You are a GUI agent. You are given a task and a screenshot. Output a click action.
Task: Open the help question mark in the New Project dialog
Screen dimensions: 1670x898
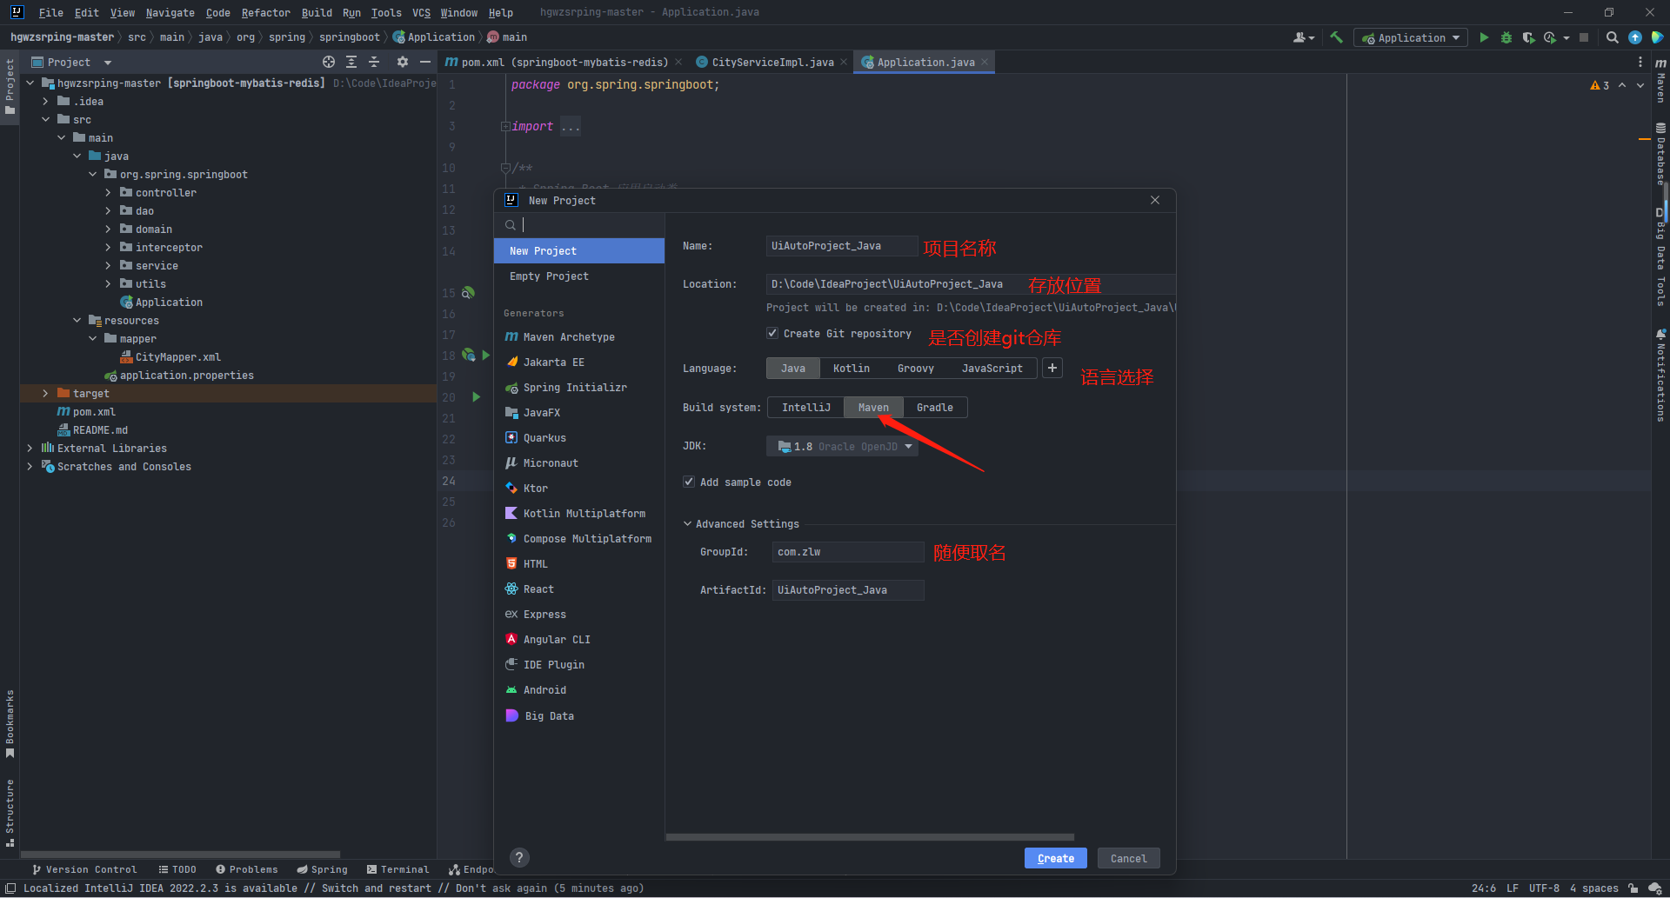click(519, 857)
